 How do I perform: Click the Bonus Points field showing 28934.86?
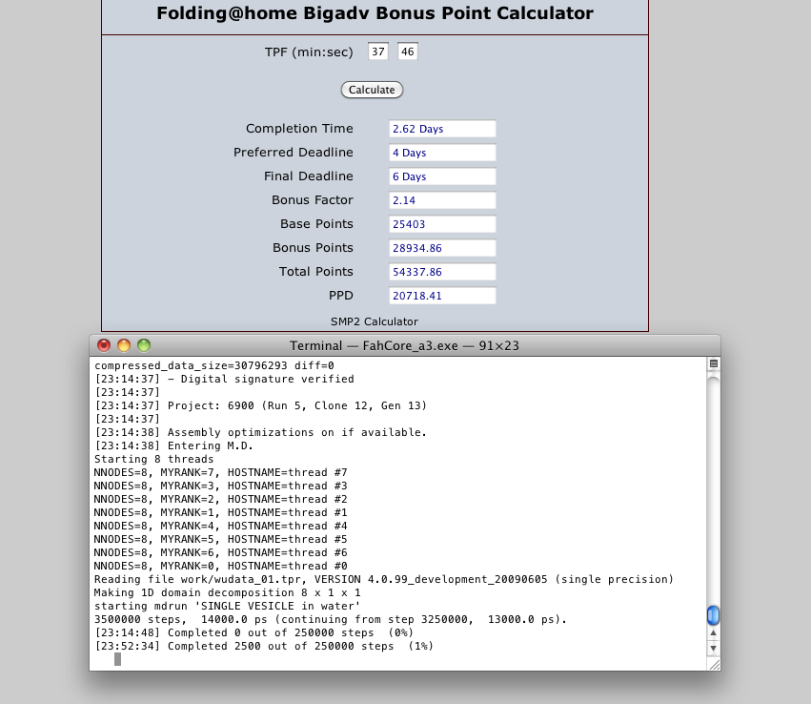pyautogui.click(x=442, y=247)
